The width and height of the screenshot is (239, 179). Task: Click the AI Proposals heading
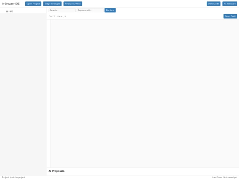pyautogui.click(x=56, y=171)
